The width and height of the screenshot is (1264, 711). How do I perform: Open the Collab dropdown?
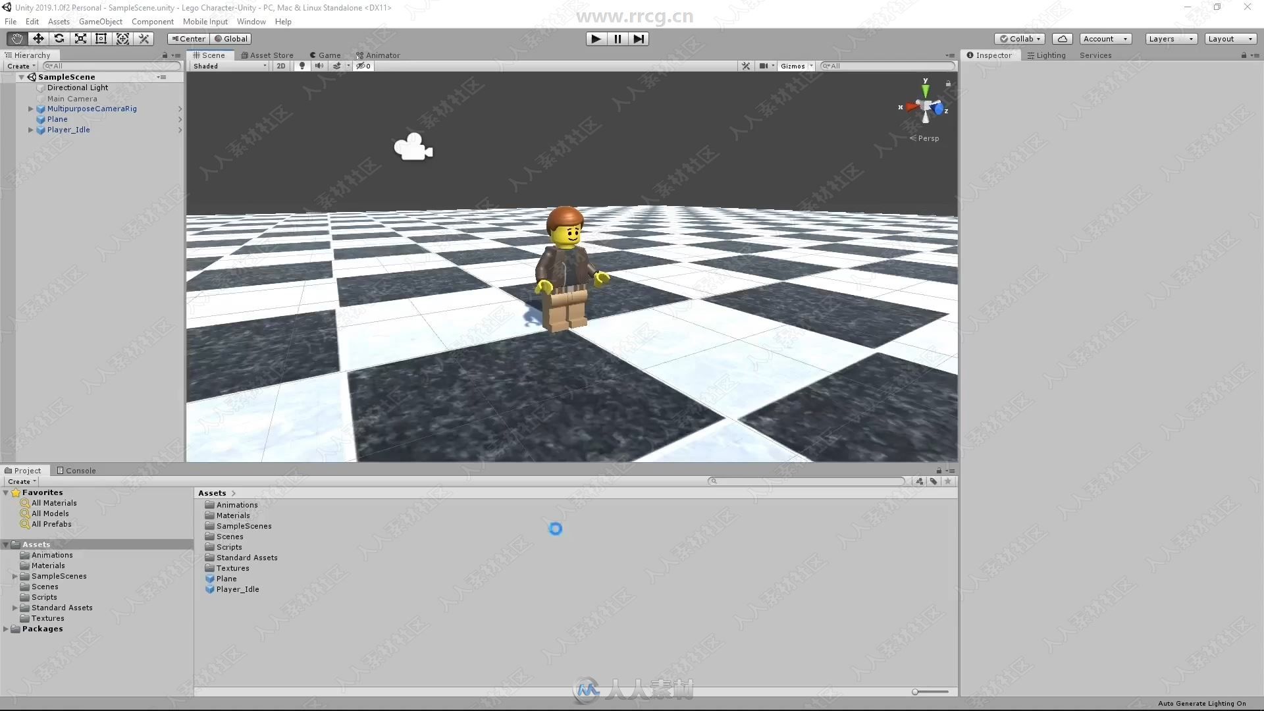coord(1020,39)
